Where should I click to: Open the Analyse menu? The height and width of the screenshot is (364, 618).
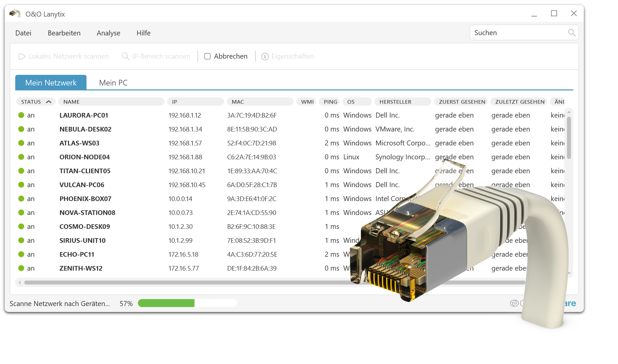pyautogui.click(x=108, y=33)
